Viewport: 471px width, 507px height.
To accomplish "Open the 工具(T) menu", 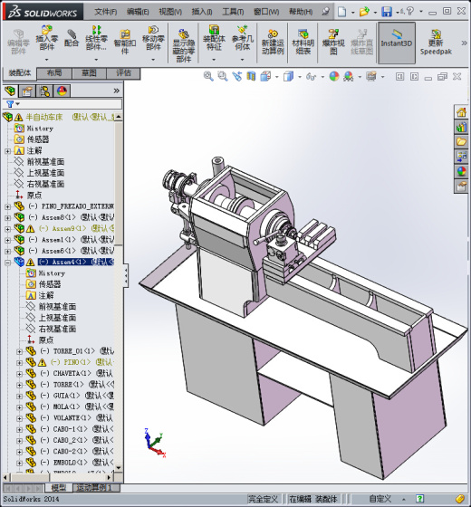I will point(233,12).
